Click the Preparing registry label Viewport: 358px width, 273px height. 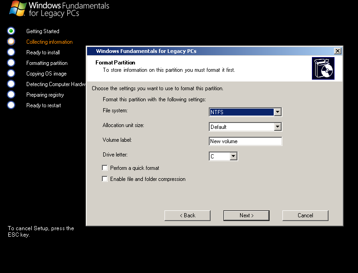[x=45, y=95]
